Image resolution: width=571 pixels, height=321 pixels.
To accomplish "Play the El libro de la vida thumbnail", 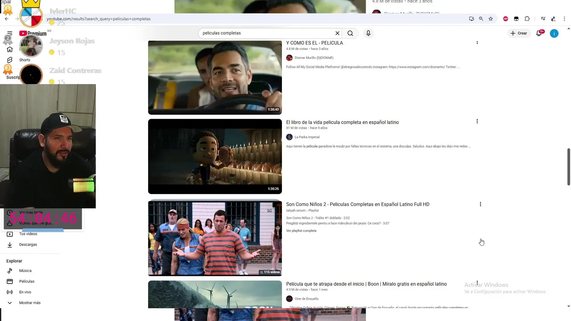I will pos(215,156).
